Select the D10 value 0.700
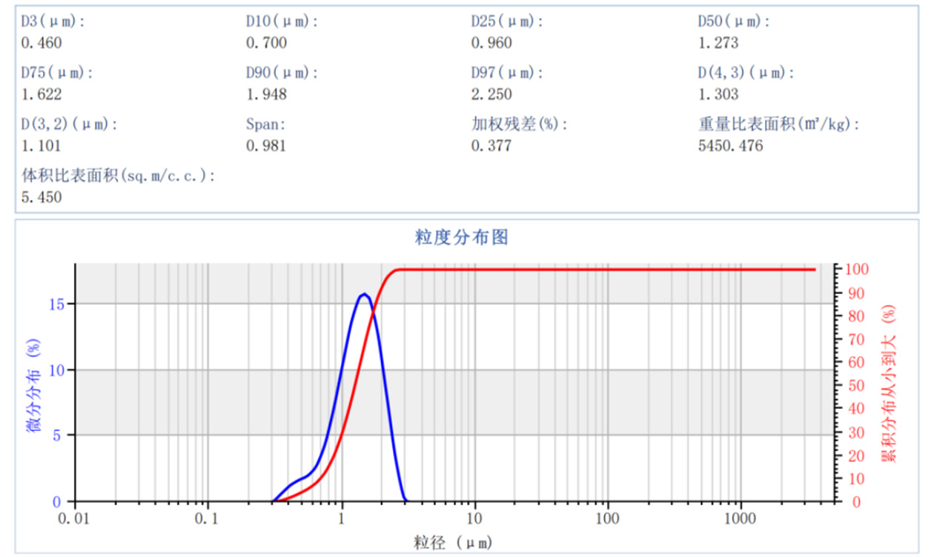The image size is (934, 557). [x=266, y=43]
